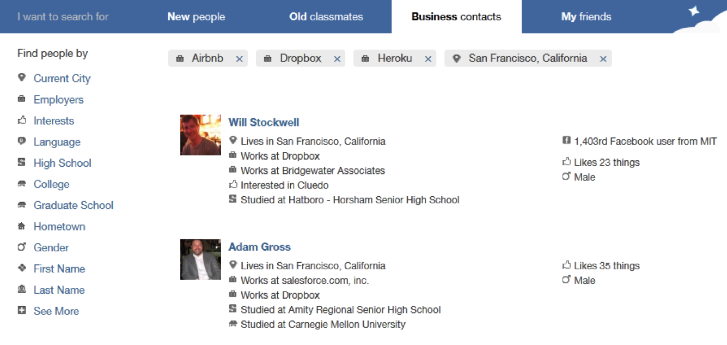Switch to the New people tab

(196, 17)
